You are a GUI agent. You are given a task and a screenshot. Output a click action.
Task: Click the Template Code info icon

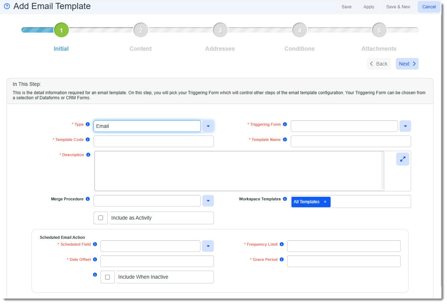pos(88,139)
